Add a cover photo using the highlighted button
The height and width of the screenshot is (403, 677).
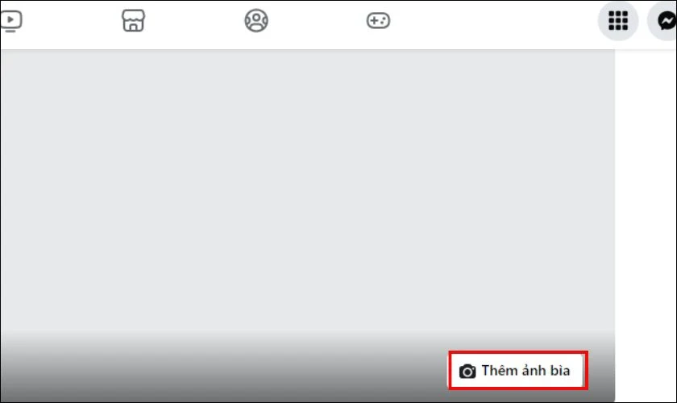(x=517, y=371)
